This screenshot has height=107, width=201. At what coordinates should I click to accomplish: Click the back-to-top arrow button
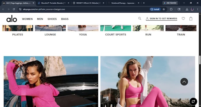click(x=184, y=82)
